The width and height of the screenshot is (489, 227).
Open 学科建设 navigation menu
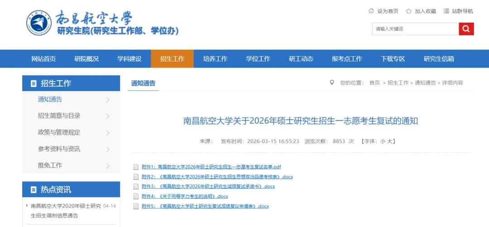(x=129, y=59)
